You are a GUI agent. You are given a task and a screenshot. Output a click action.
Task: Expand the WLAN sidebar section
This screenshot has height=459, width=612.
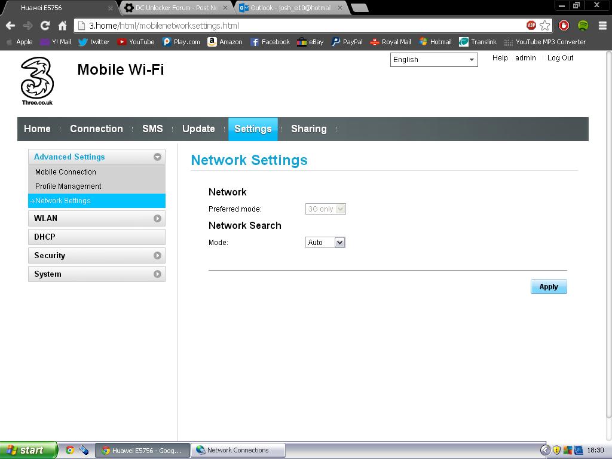96,218
